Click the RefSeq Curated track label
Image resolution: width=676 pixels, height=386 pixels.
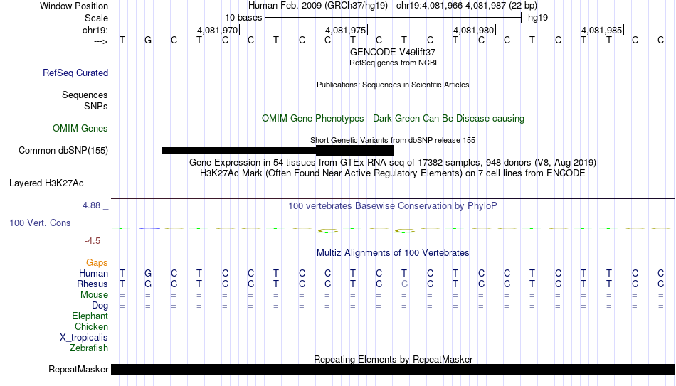coord(75,73)
